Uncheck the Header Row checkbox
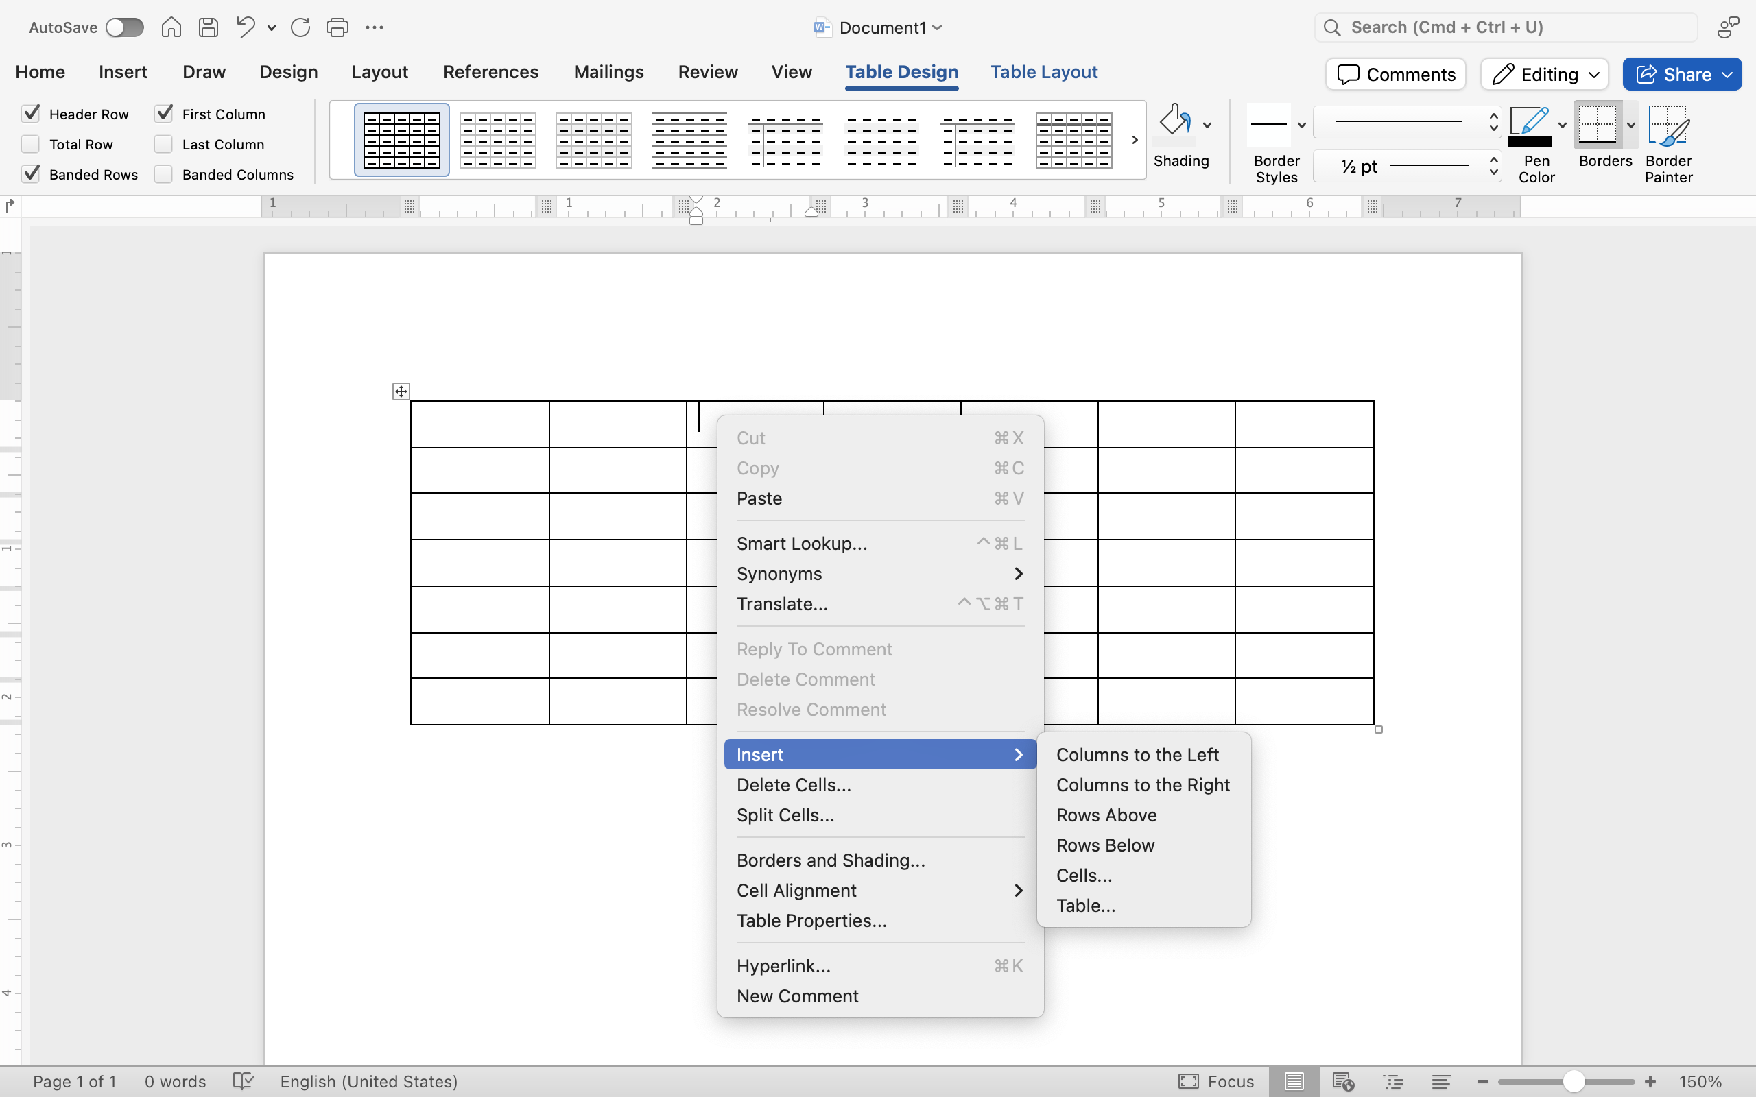The height and width of the screenshot is (1097, 1756). [30, 114]
